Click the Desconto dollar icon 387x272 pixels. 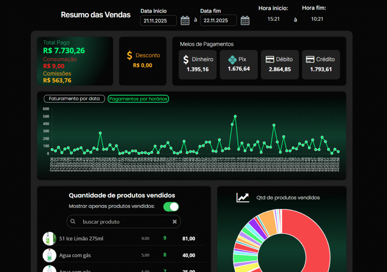tap(130, 55)
